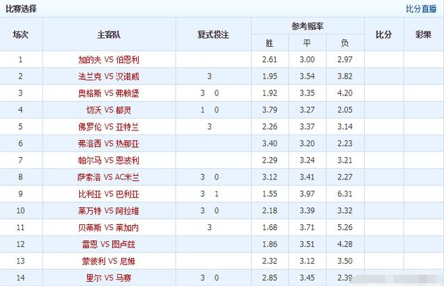Select loss odds 2.05 for match 4
Image resolution: width=444 pixels, height=286 pixels.
pos(344,110)
